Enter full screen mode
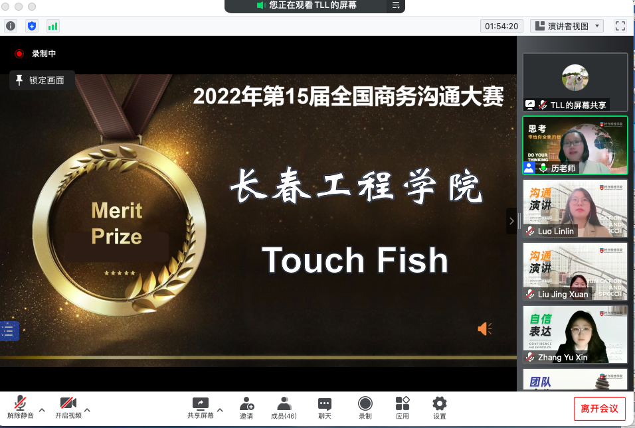The width and height of the screenshot is (635, 428). [620, 26]
